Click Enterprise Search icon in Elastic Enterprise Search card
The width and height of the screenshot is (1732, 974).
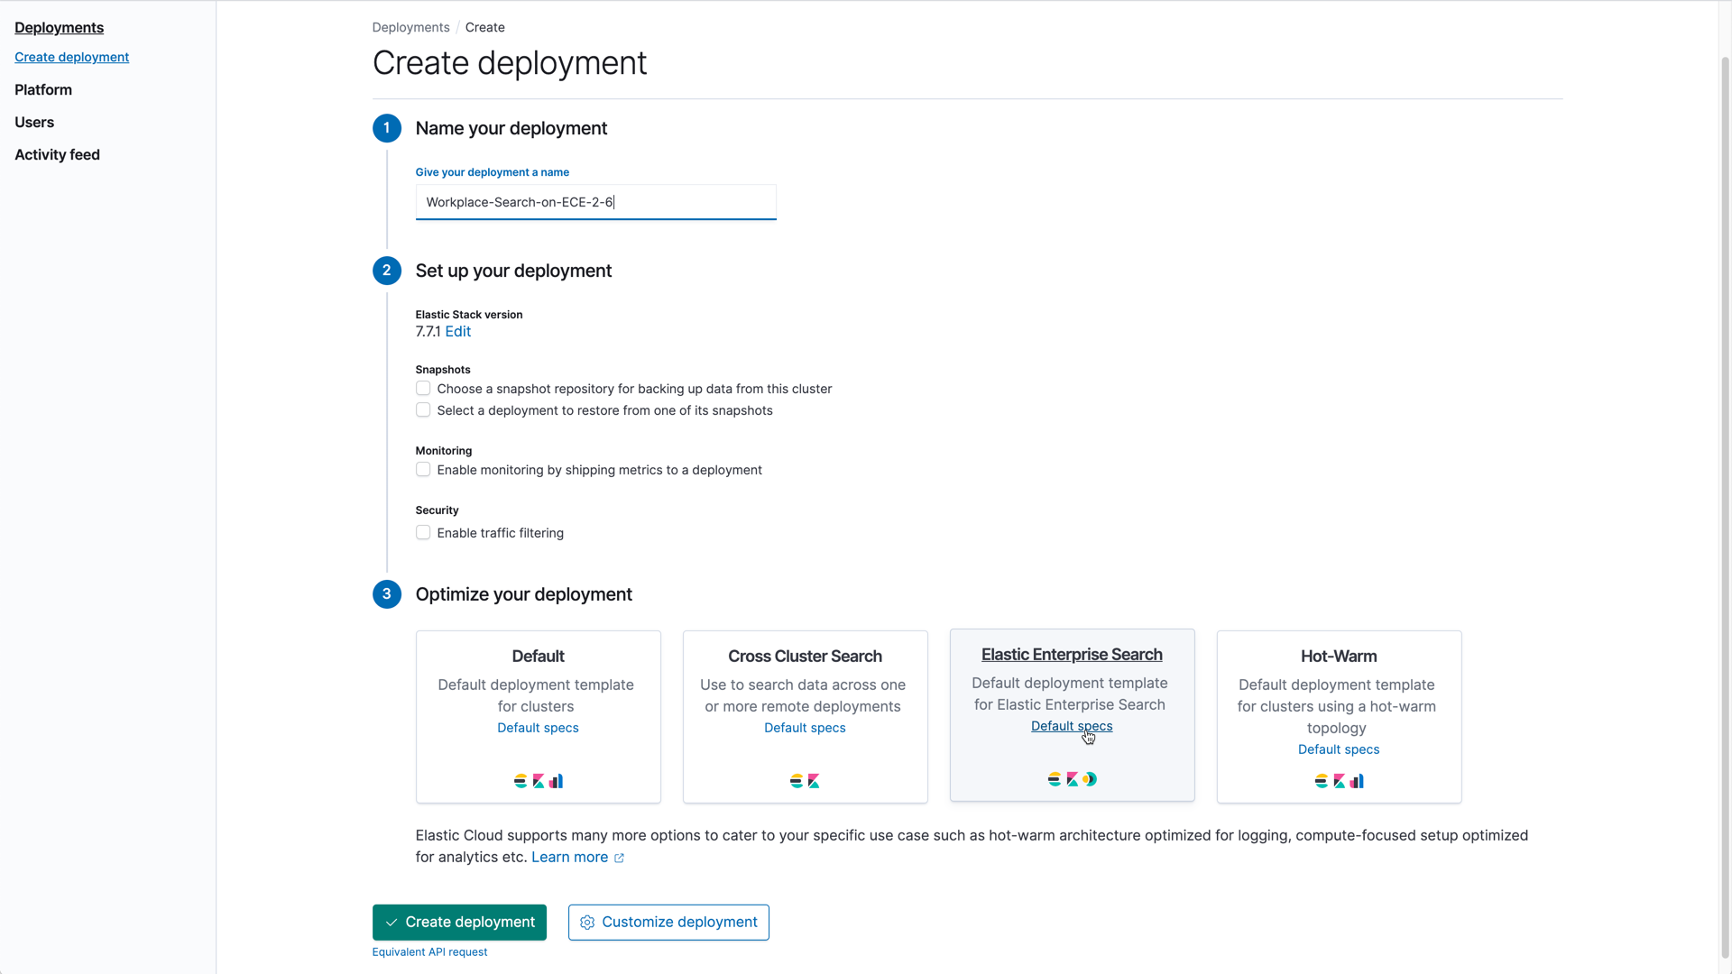[1090, 779]
